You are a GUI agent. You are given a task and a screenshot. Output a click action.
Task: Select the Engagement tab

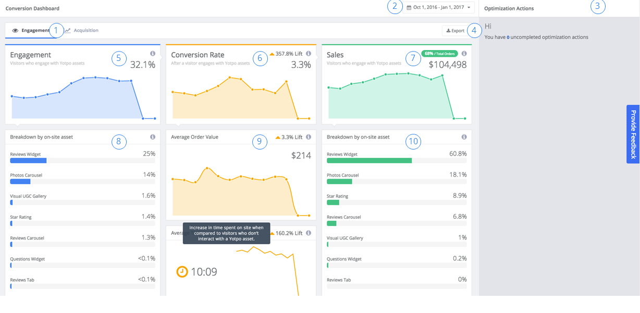pos(31,31)
